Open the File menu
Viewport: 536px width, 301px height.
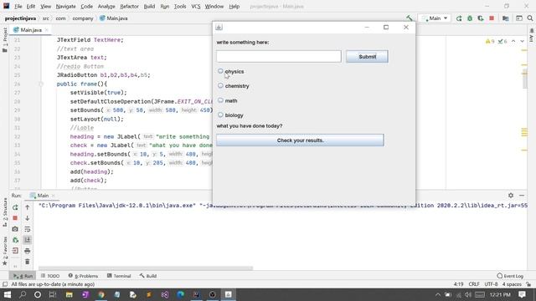tap(18, 6)
